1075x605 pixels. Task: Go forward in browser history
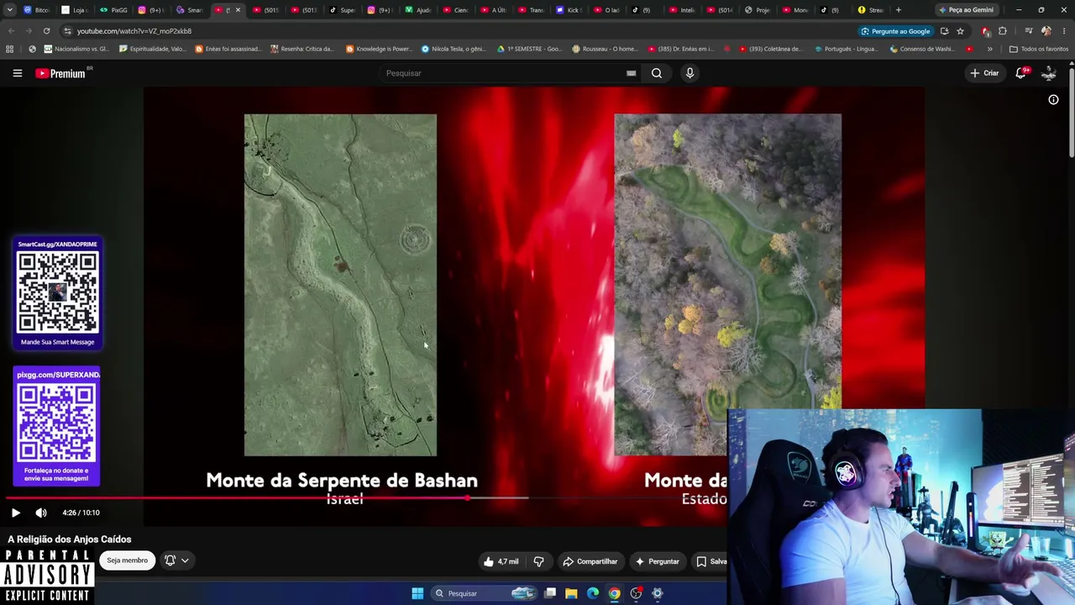tap(29, 31)
